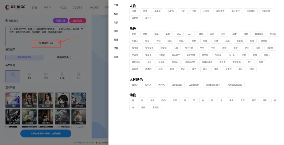The image size is (284, 145).
Task: Add the 亚洲人 skin tag
Action: (x=135, y=85)
